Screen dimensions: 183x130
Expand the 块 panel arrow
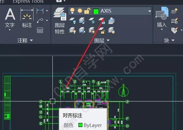pyautogui.click(x=173, y=40)
